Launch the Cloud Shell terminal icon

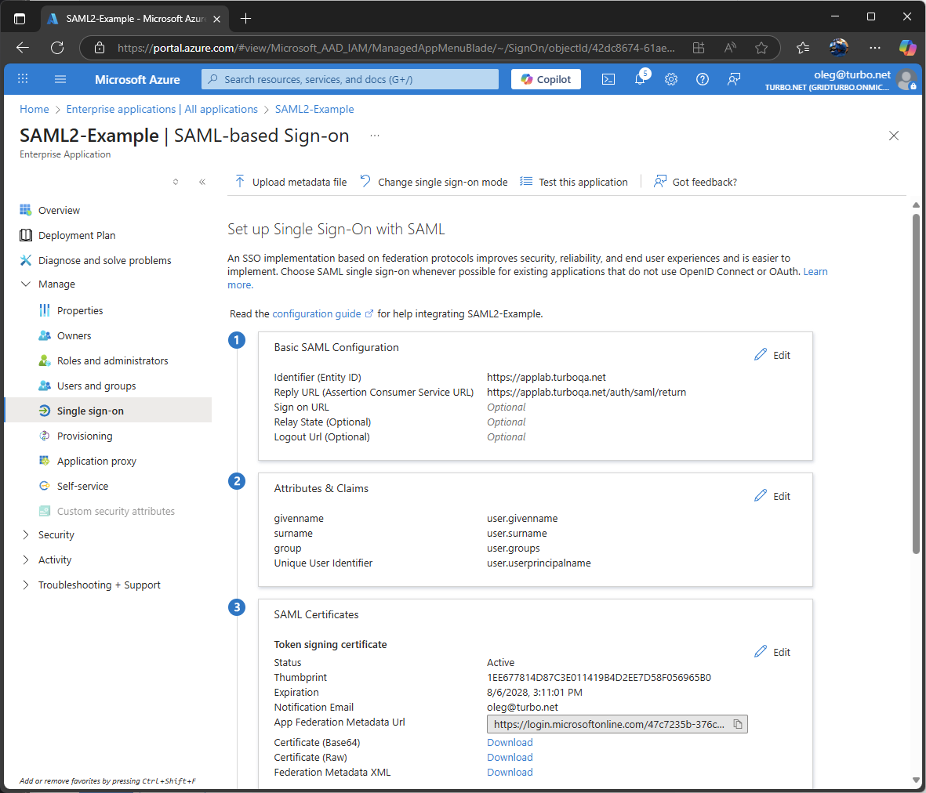tap(608, 78)
